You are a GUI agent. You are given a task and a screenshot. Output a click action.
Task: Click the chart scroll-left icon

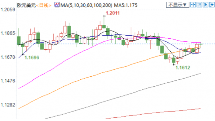tap(199, 5)
